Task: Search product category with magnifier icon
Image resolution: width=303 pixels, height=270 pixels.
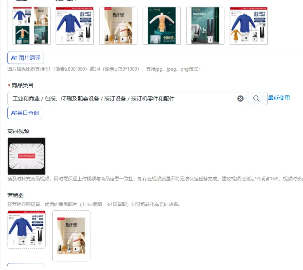Action: [x=257, y=99]
